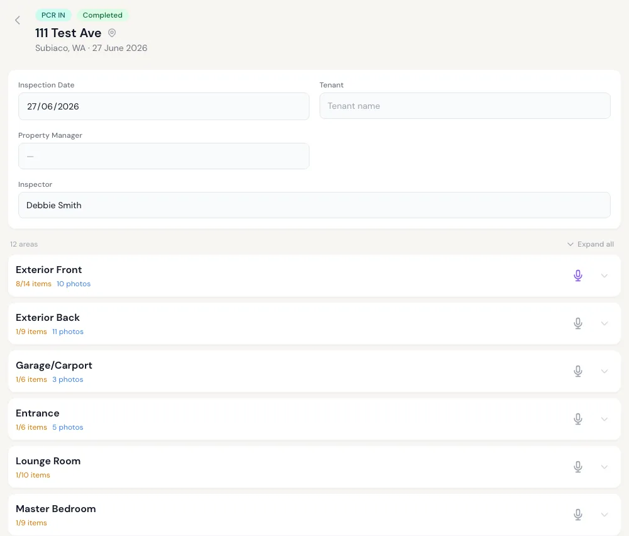Click the 1/6 items count under Entrance
629x536 pixels.
tap(31, 427)
